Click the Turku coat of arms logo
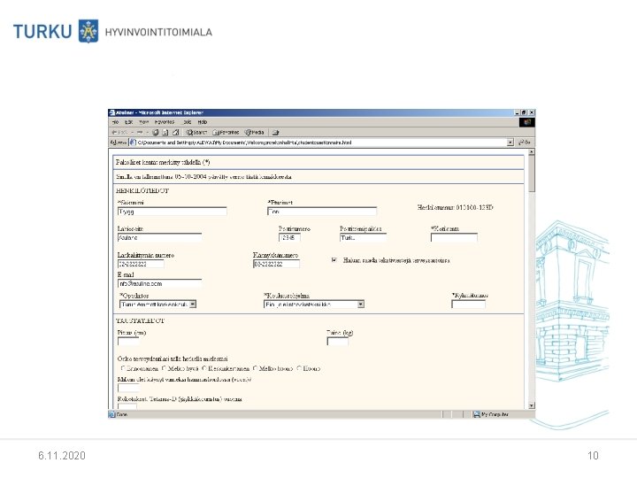 [88, 31]
